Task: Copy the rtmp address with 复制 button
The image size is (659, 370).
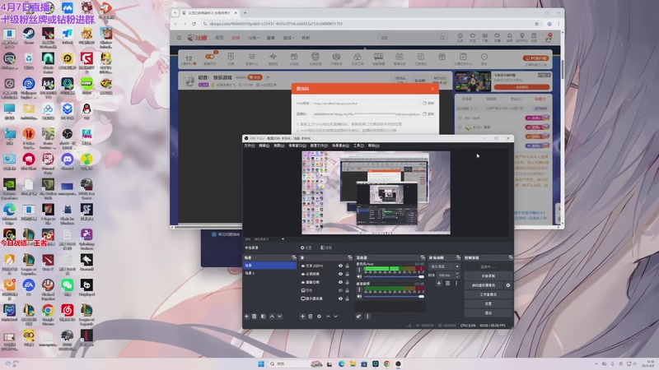Action: point(428,104)
